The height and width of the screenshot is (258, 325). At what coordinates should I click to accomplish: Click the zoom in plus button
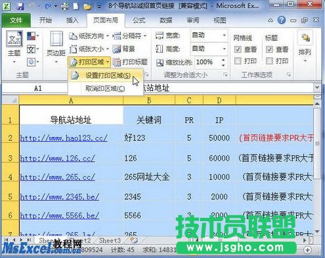pos(307,249)
